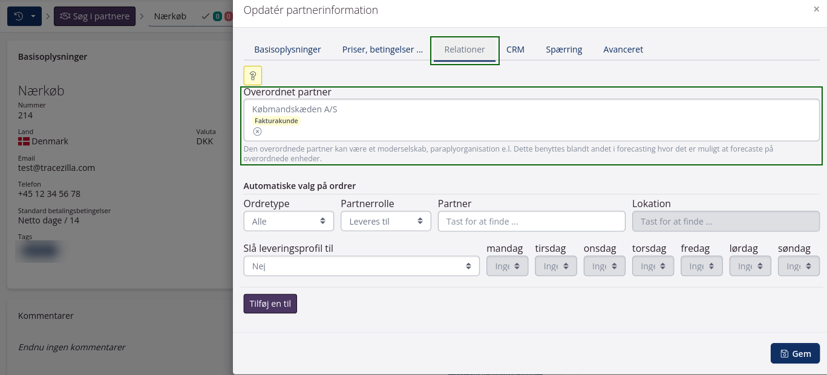This screenshot has width=827, height=375.
Task: Open the Partnerrolle dropdown showing Leveres til
Action: pos(385,221)
